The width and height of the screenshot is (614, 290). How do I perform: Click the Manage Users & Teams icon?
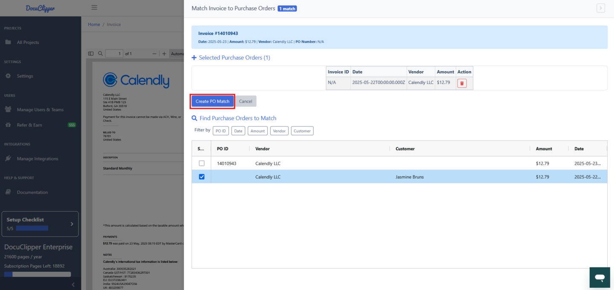(8, 109)
